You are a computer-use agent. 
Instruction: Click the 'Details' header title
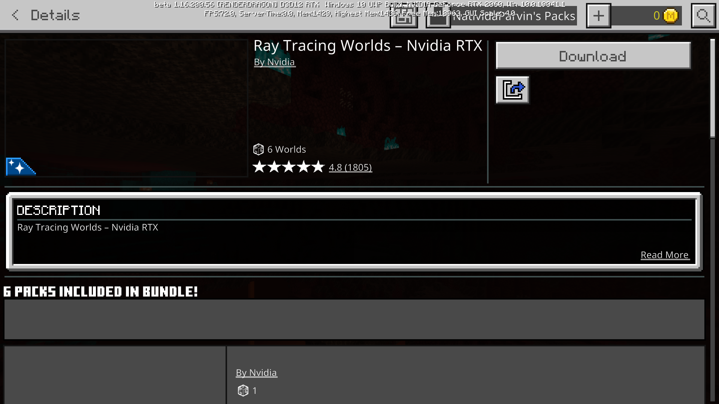pyautogui.click(x=55, y=15)
